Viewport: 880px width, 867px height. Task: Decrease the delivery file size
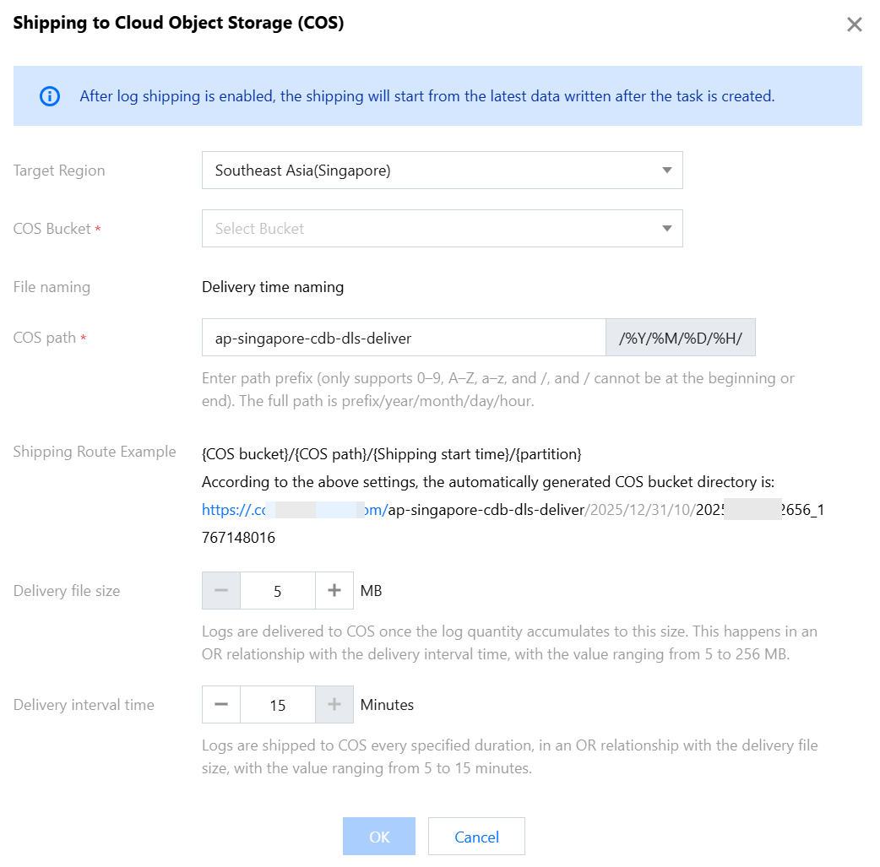click(221, 591)
